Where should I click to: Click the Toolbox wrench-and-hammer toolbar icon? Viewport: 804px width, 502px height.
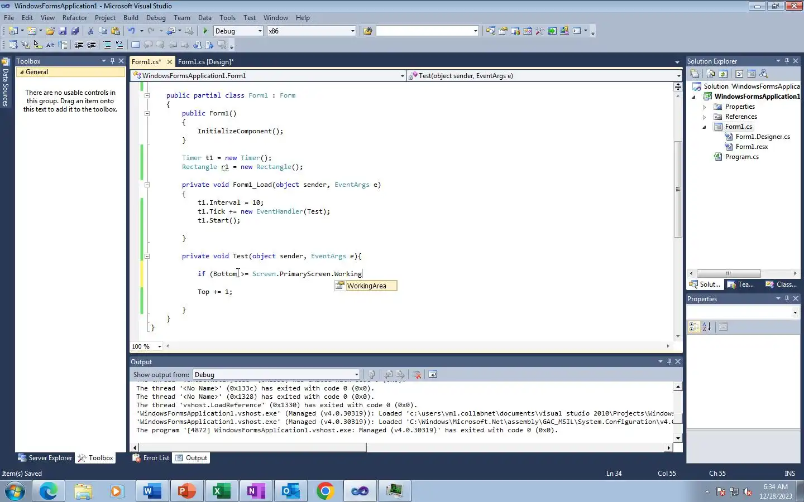tap(540, 31)
